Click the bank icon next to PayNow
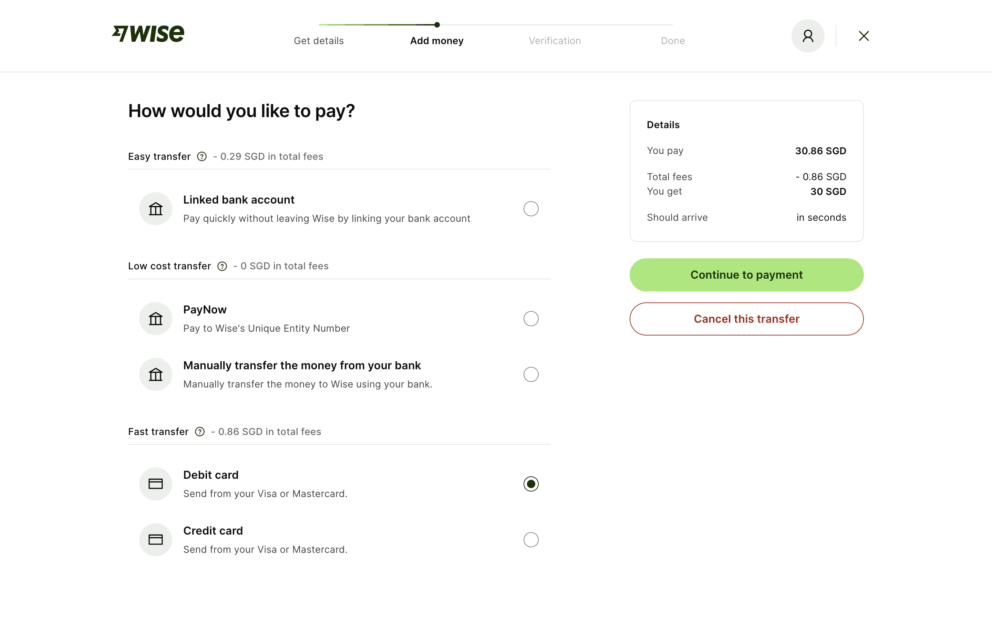The height and width of the screenshot is (620, 992). (156, 319)
